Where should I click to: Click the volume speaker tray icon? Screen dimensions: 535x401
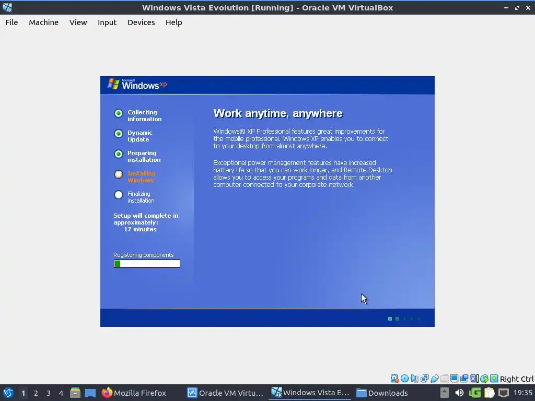[x=459, y=393]
